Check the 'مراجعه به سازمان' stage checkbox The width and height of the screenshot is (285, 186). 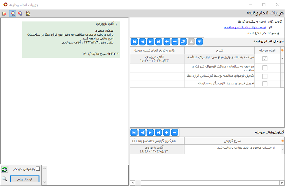tap(265, 68)
